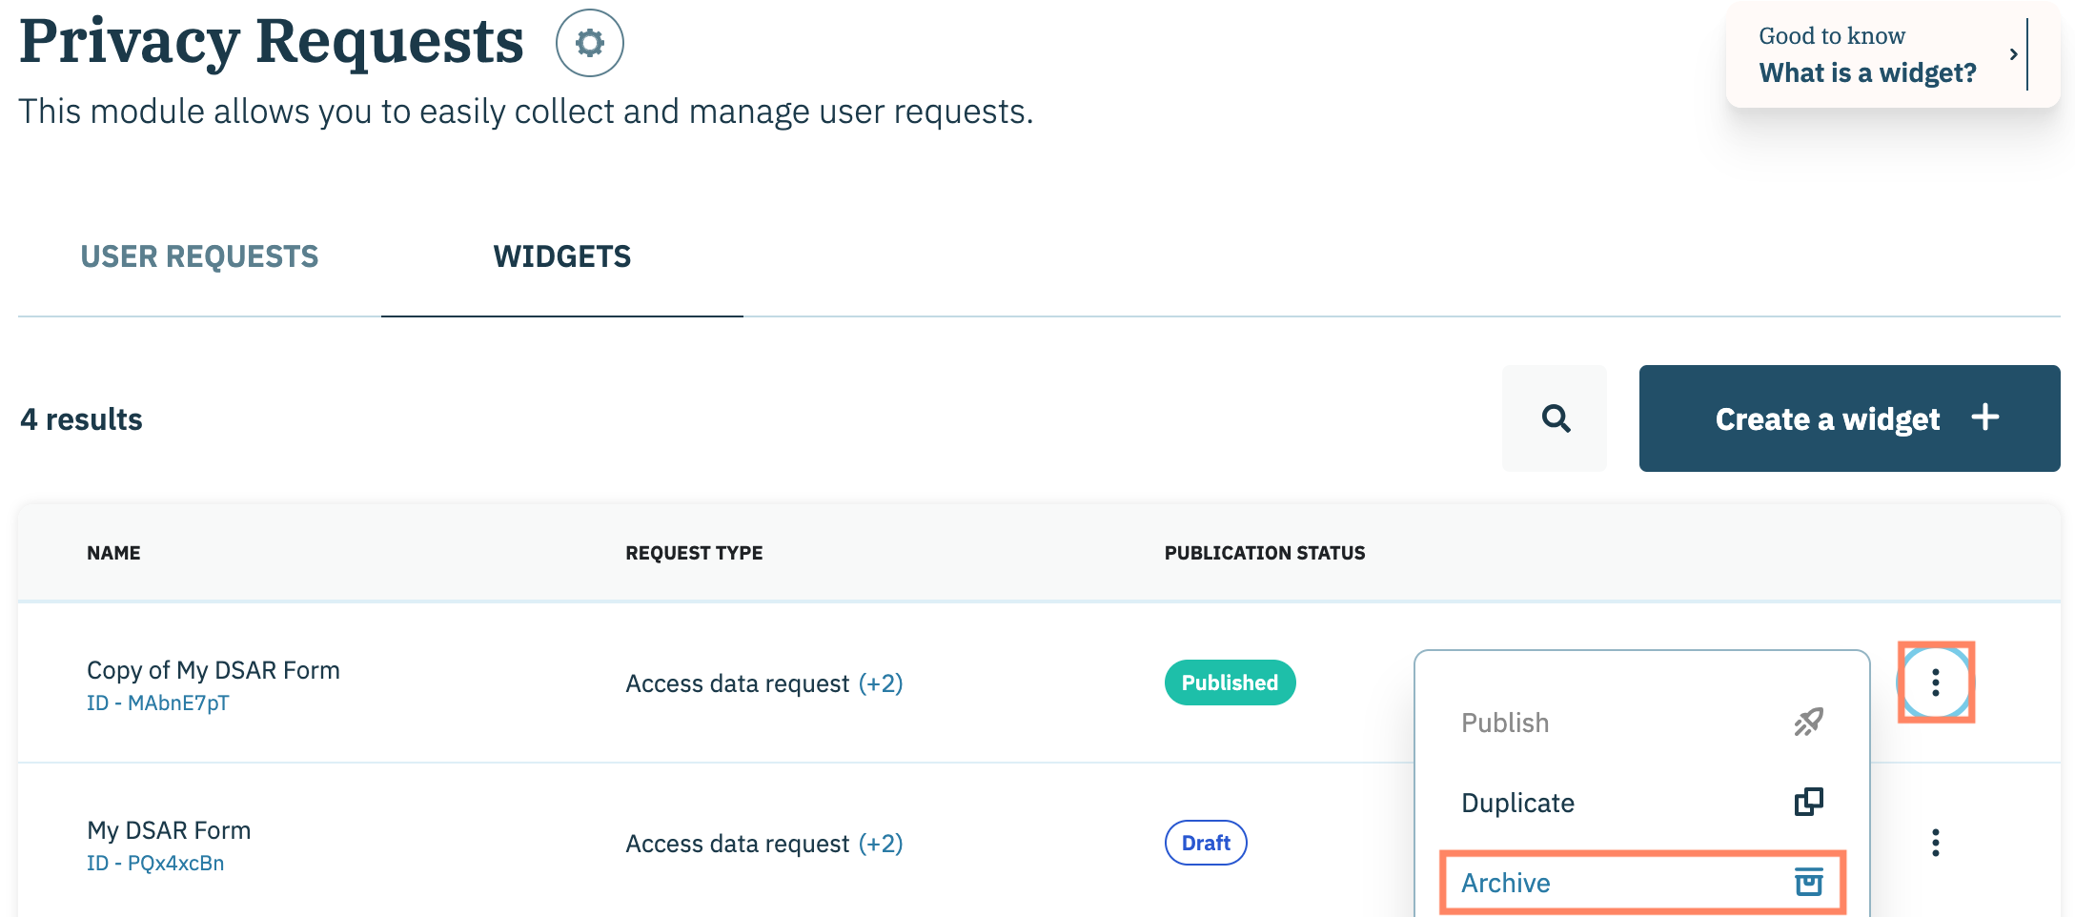Open Privacy Requests settings gear icon

(590, 43)
